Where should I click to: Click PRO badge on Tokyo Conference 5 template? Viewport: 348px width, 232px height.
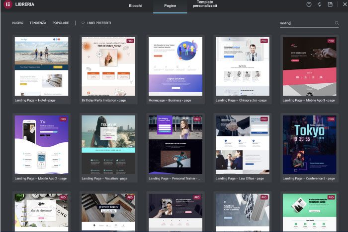(x=331, y=119)
